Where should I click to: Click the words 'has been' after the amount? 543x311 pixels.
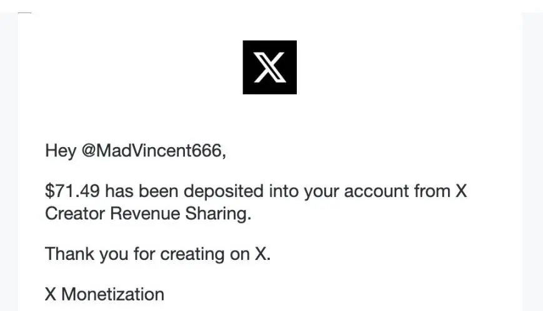point(142,191)
